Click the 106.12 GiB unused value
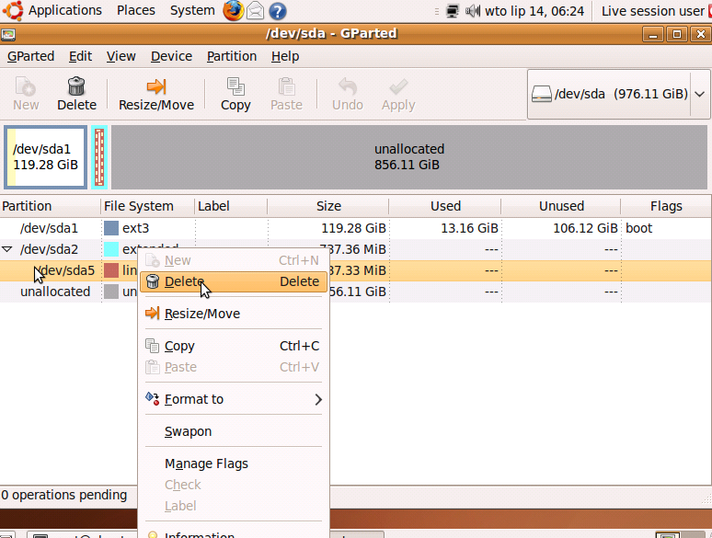Image resolution: width=712 pixels, height=538 pixels. click(585, 228)
